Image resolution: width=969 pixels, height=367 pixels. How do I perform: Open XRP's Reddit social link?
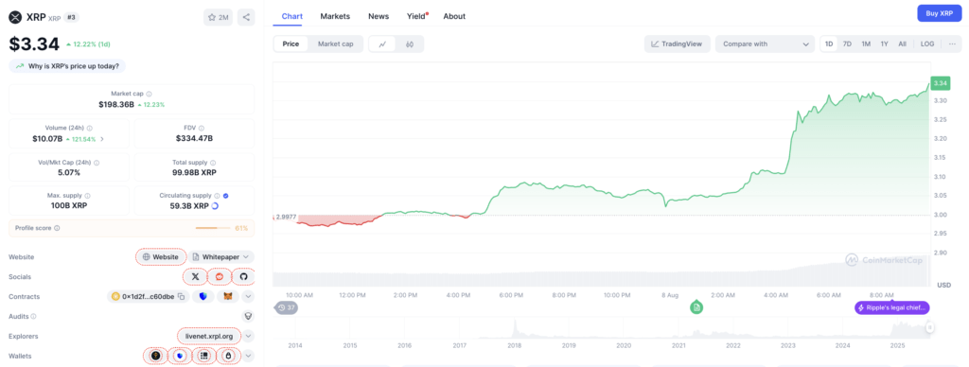220,277
